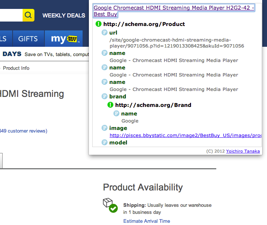
Task: Click the (C) 2012 copyright text
Action: pos(216,151)
